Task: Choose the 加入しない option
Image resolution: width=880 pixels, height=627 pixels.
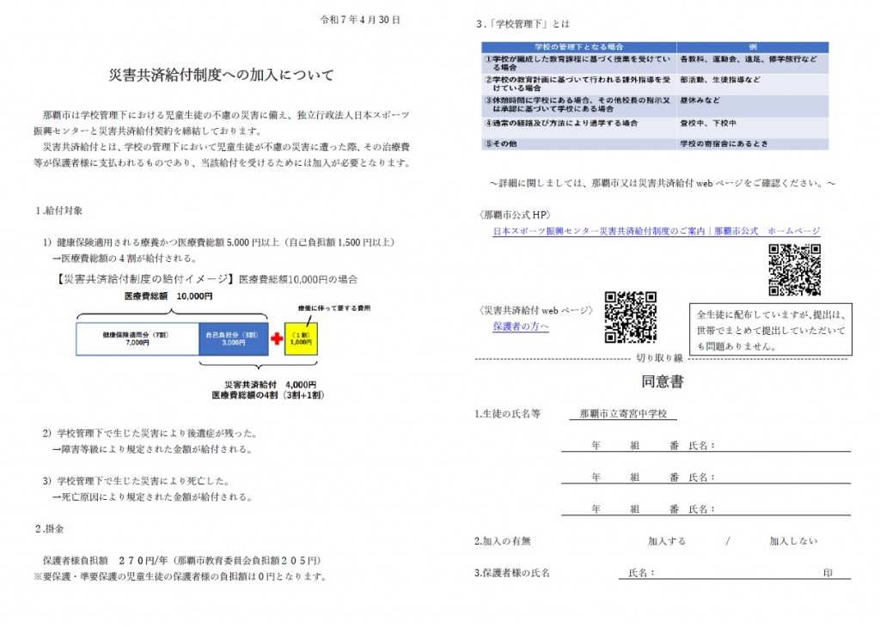Action: pyautogui.click(x=793, y=541)
